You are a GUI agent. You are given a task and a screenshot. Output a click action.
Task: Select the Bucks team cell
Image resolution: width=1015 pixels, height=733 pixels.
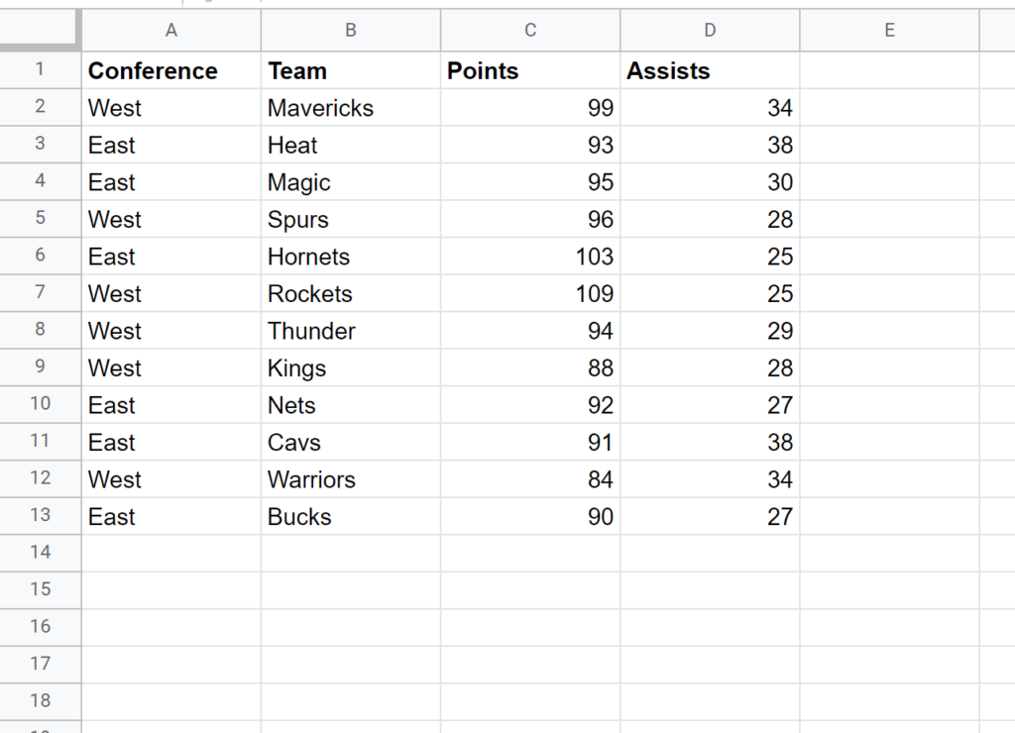(x=351, y=517)
